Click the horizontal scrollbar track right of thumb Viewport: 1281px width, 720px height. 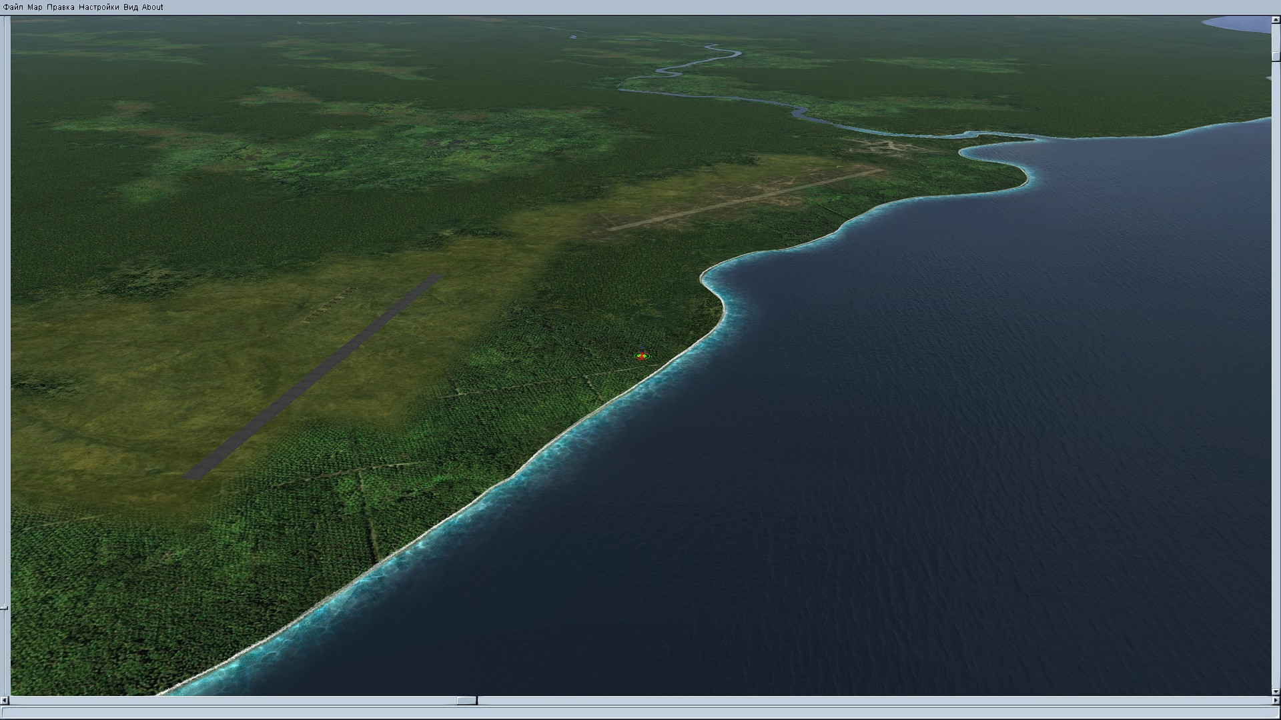[867, 701]
